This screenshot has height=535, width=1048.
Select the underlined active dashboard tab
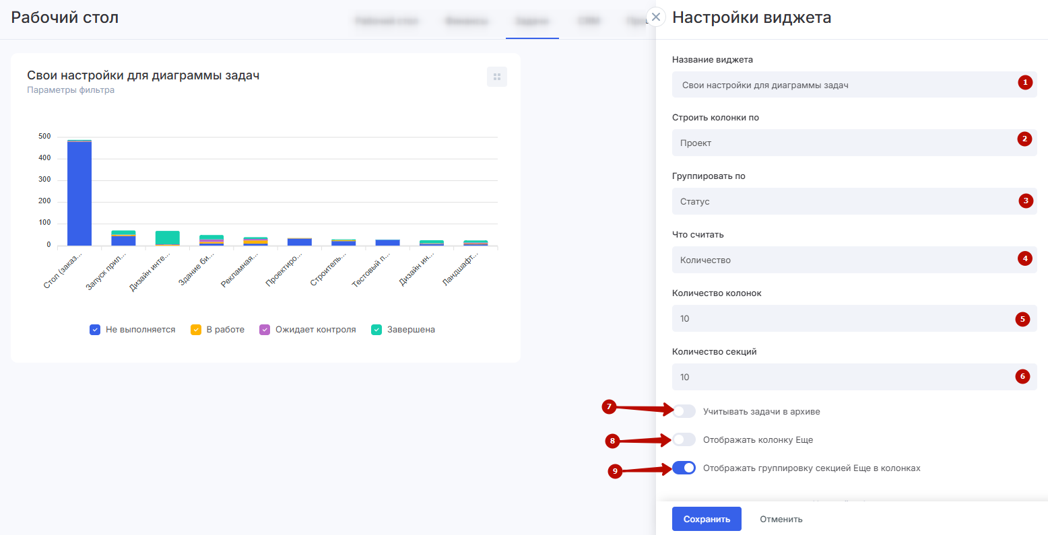coord(531,21)
